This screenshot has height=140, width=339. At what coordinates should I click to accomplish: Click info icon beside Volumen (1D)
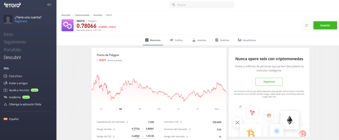click(181, 122)
